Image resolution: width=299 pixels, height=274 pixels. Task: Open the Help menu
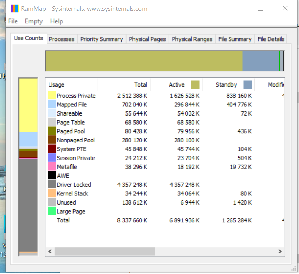tap(56, 21)
